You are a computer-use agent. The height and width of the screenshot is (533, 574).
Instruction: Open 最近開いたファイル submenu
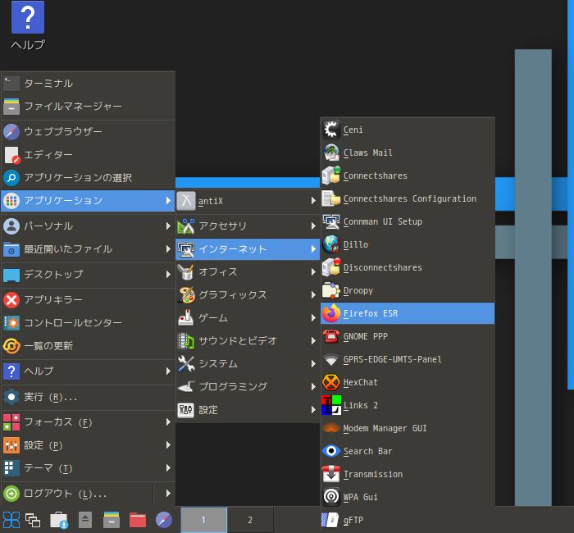point(88,249)
